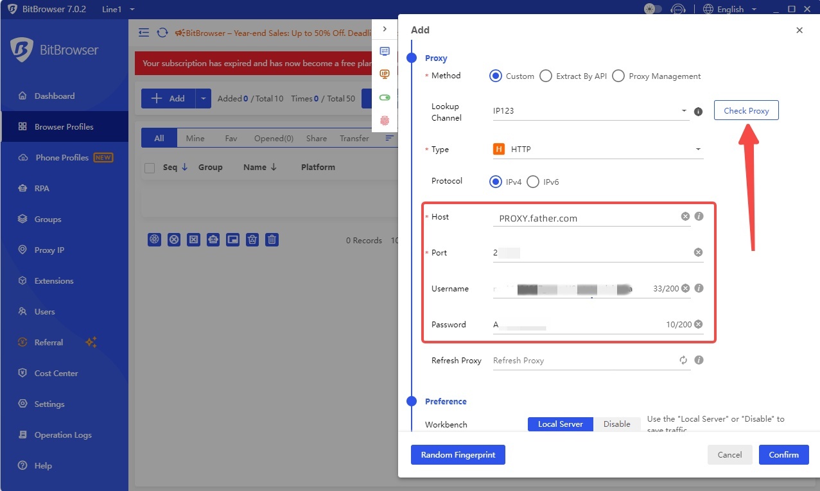Switch to the Fav tab

click(231, 138)
